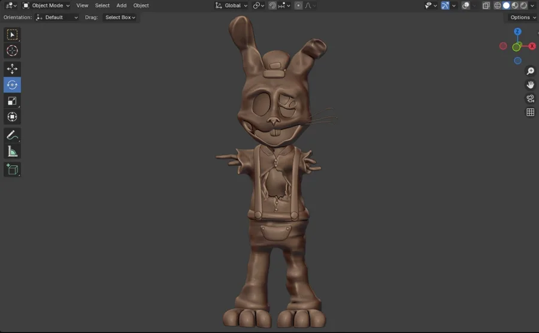This screenshot has height=333, width=539.
Task: Open proportional falloff curve dropdown
Action: click(310, 5)
